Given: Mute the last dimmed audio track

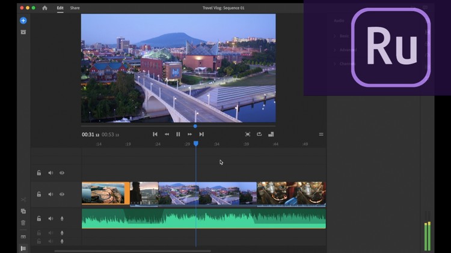Looking at the screenshot, I should click(51, 241).
